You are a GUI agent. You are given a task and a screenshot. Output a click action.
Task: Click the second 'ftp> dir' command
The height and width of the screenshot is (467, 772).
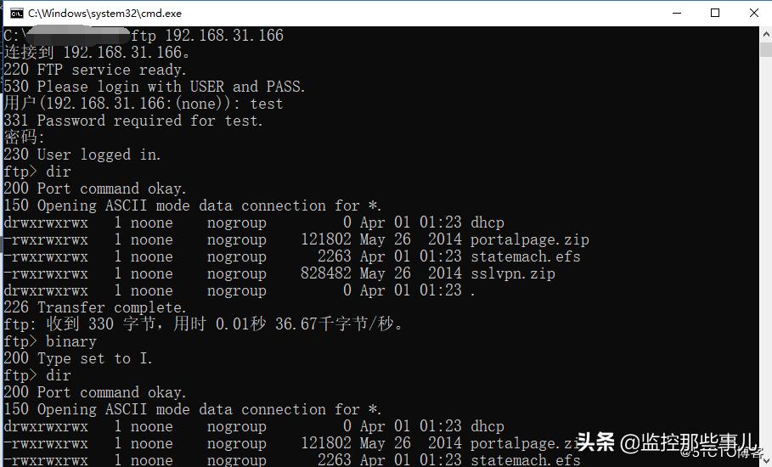click(x=37, y=375)
